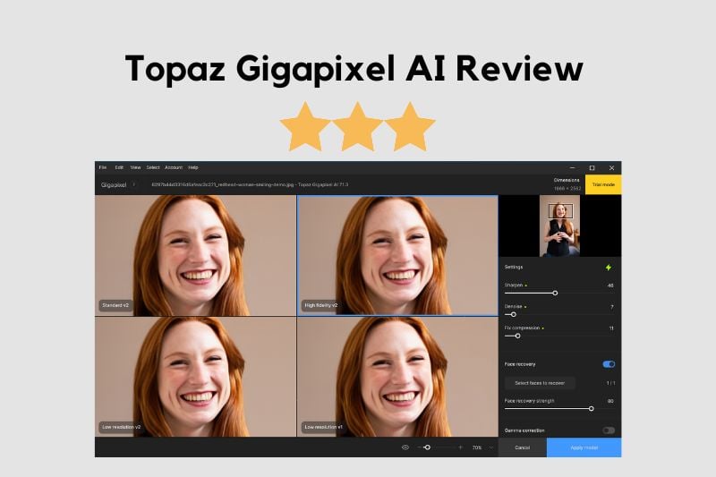The width and height of the screenshot is (716, 477).
Task: Close the Gigapixel window
Action: pos(612,168)
